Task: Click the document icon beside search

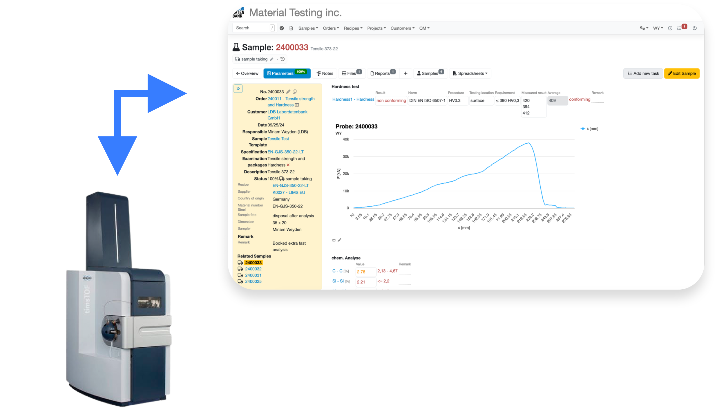Action: coord(291,28)
